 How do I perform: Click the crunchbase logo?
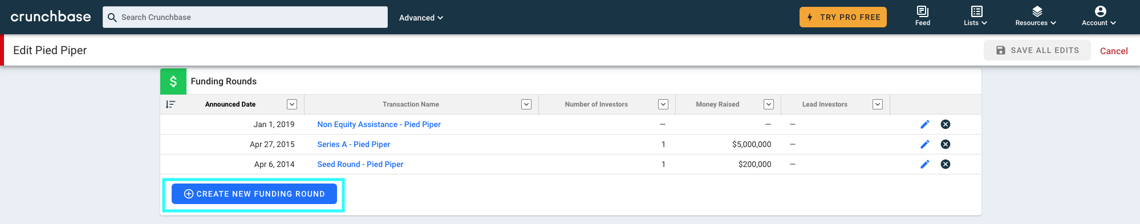tap(51, 17)
